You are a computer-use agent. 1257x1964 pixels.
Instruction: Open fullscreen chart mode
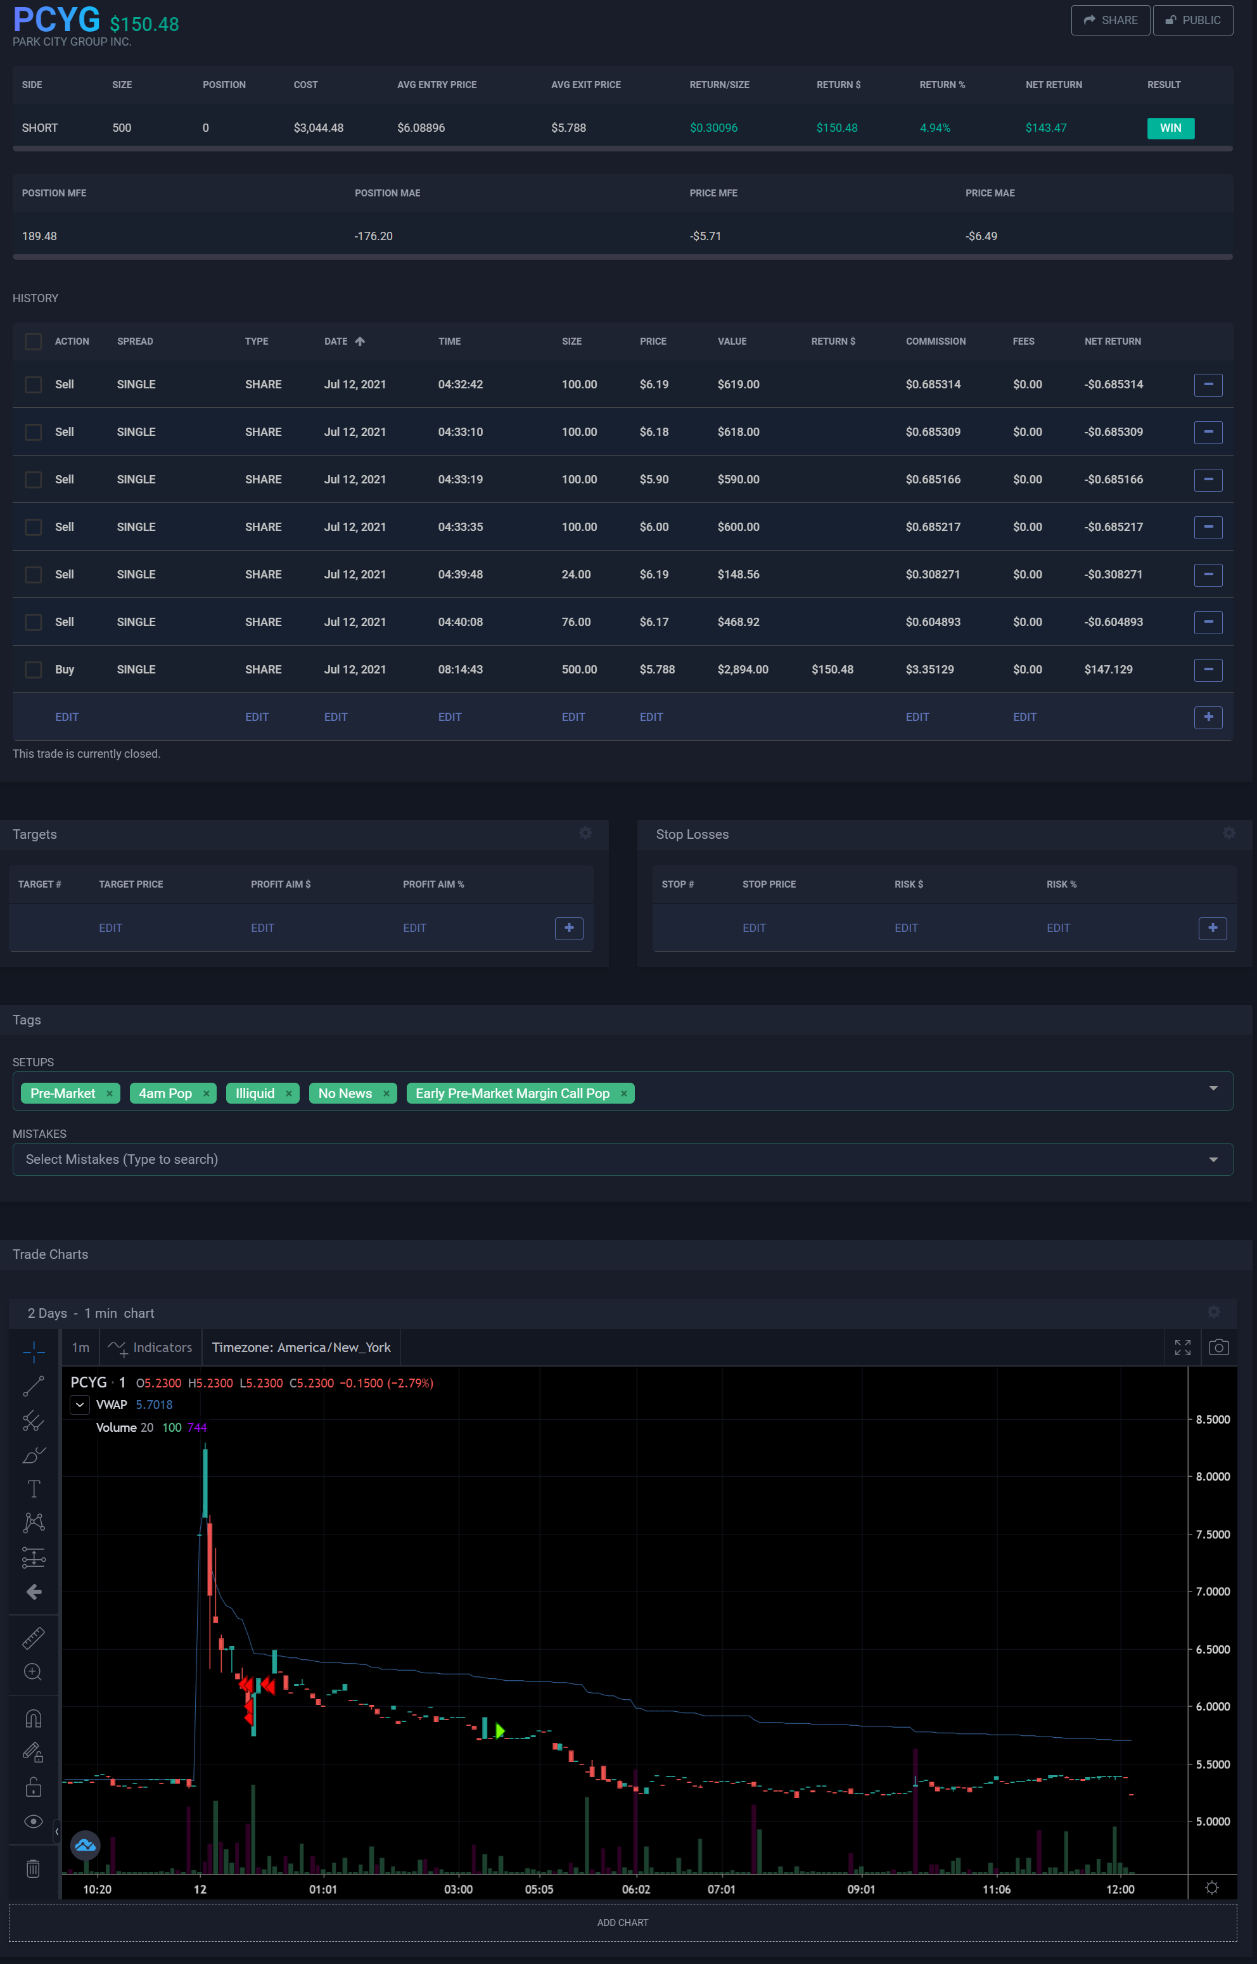[1182, 1347]
